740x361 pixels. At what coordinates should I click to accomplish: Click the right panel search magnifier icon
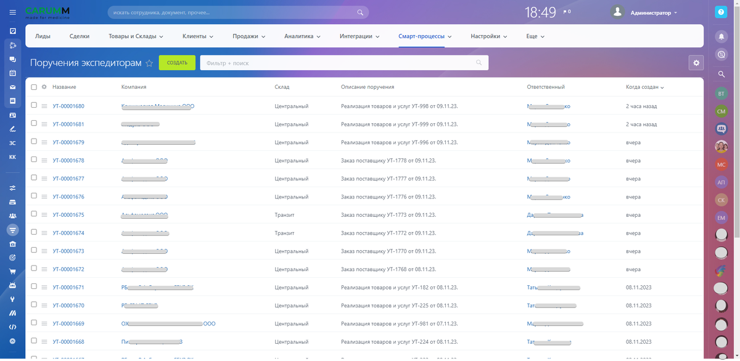(721, 74)
